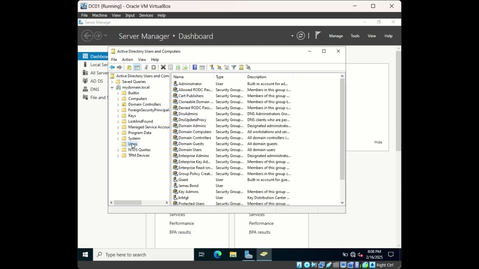The width and height of the screenshot is (479, 269).
Task: Open Server Manager notifications flag
Action: (x=318, y=35)
